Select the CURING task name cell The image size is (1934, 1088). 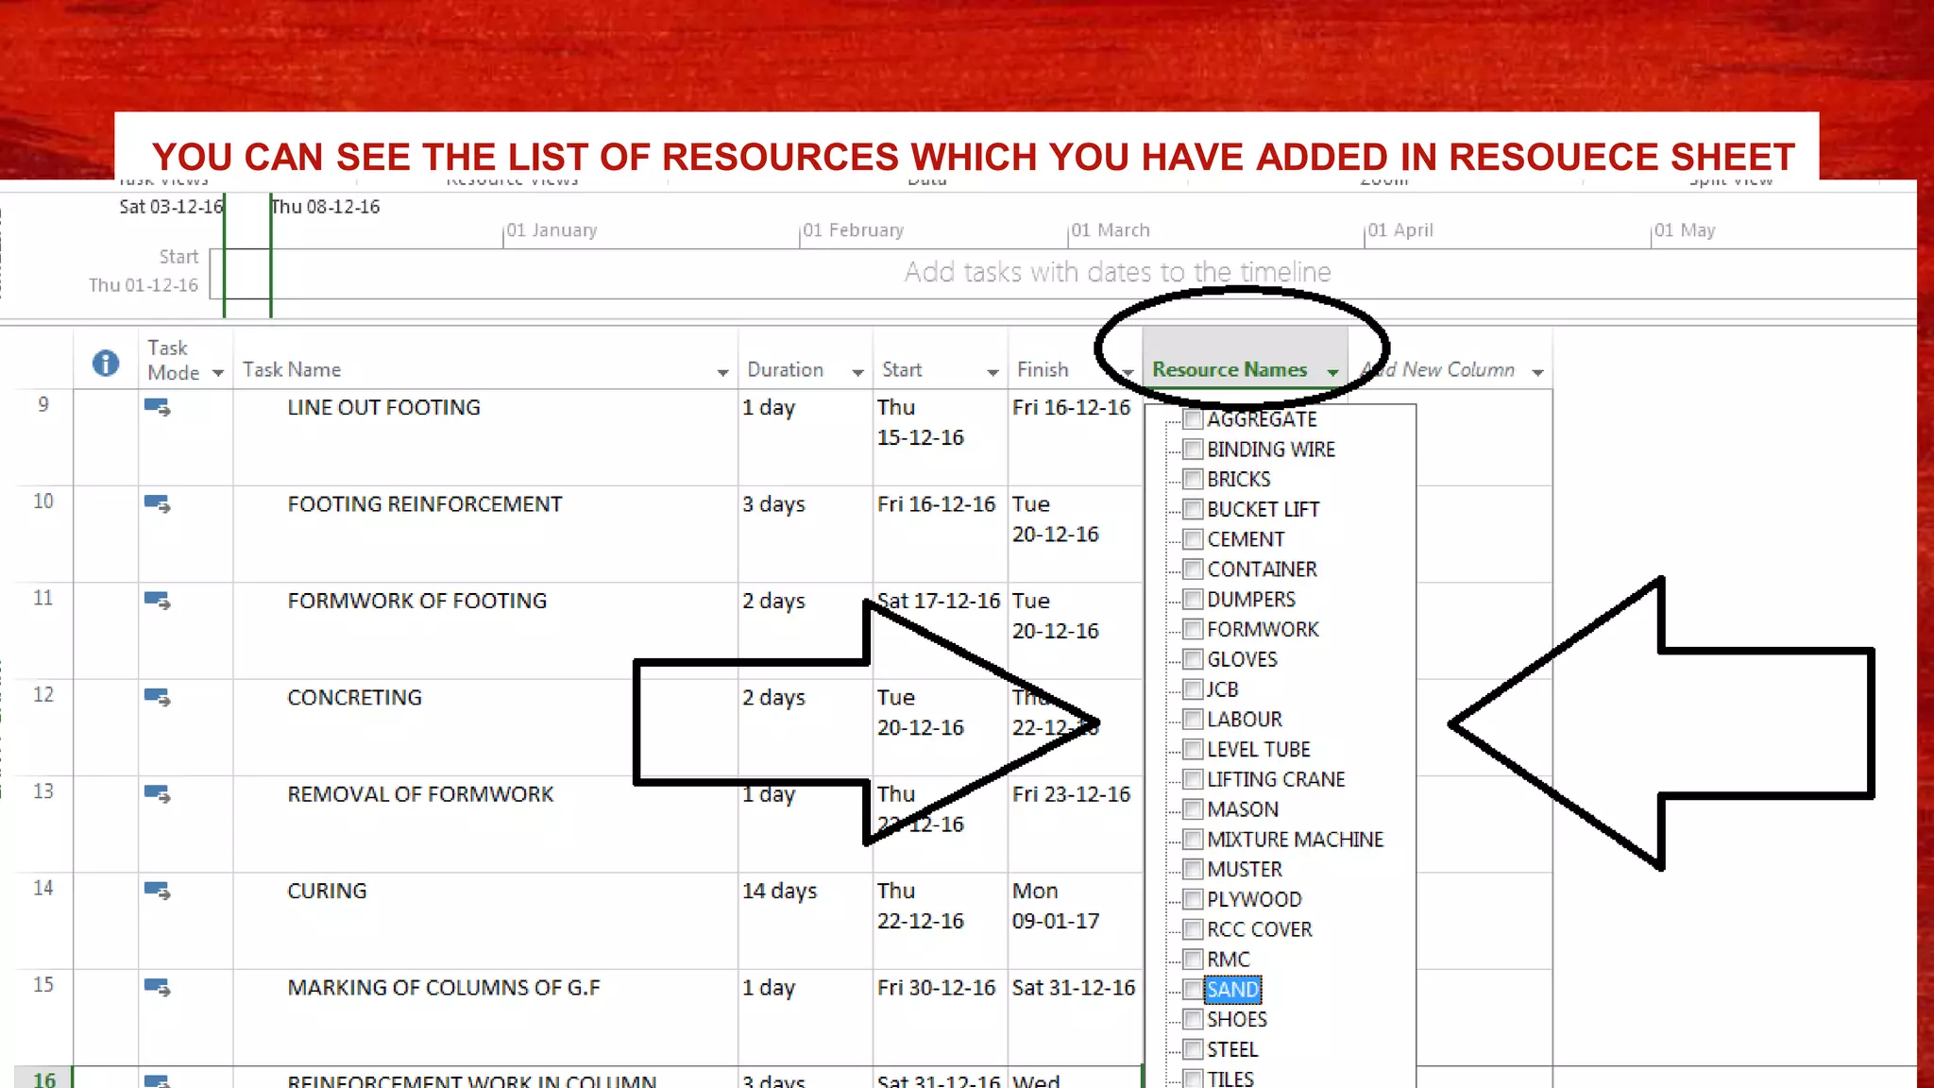[x=485, y=921]
